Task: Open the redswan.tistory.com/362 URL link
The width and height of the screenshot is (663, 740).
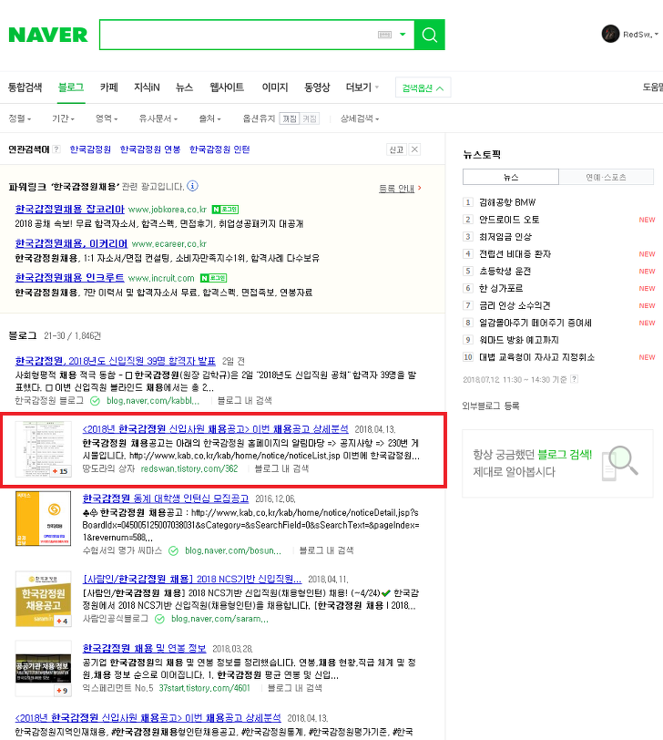Action: tap(189, 469)
